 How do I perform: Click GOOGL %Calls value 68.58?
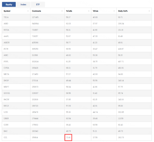(68, 93)
